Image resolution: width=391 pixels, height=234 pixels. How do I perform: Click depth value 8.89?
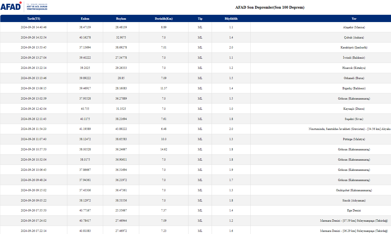[164, 27]
